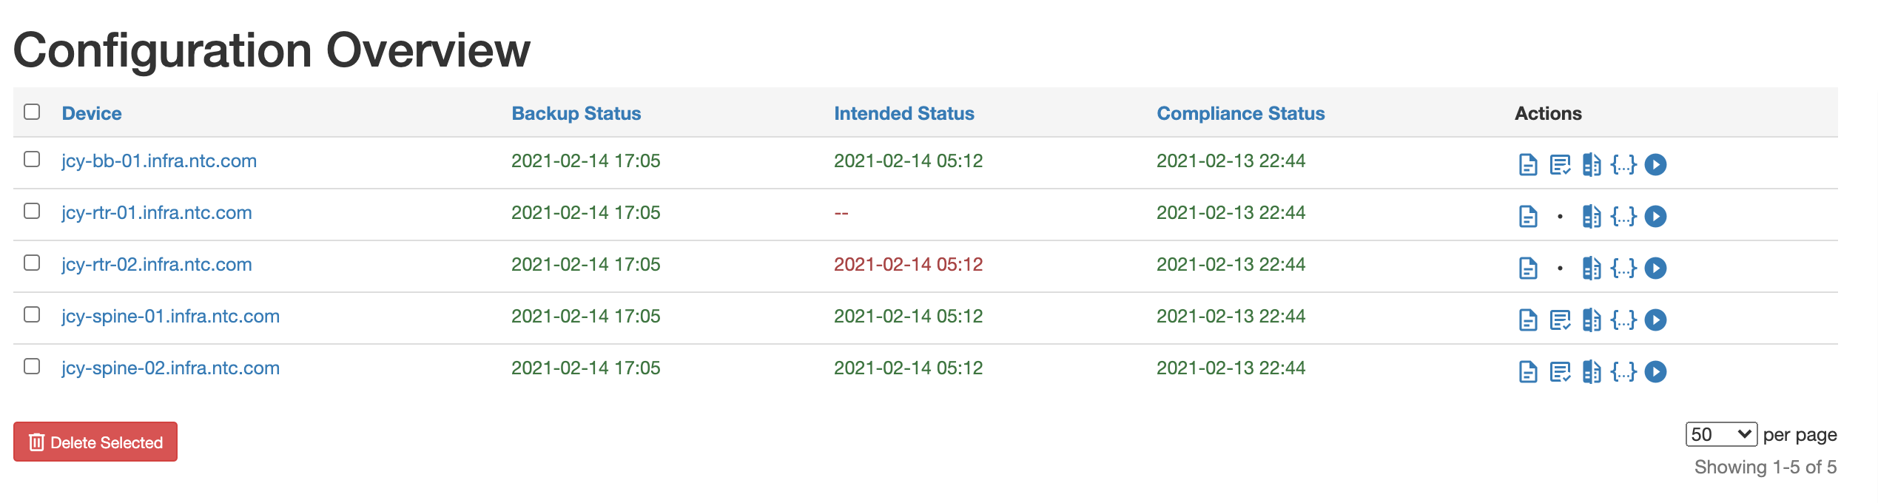Click the Delete Selected button

point(95,442)
